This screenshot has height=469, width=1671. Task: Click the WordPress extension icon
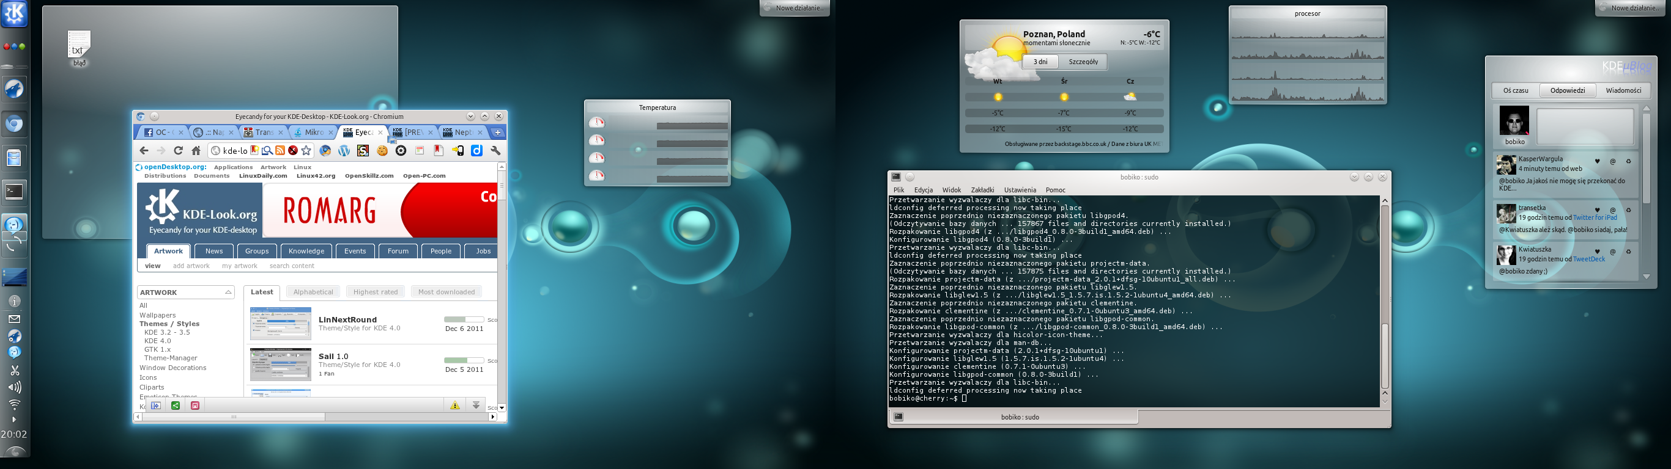coord(344,151)
